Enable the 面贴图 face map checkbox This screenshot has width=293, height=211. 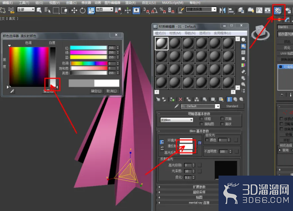[201, 124]
